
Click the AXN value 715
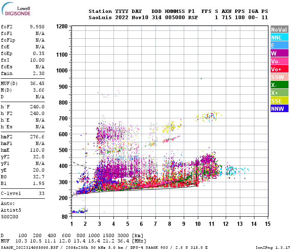click(x=227, y=17)
